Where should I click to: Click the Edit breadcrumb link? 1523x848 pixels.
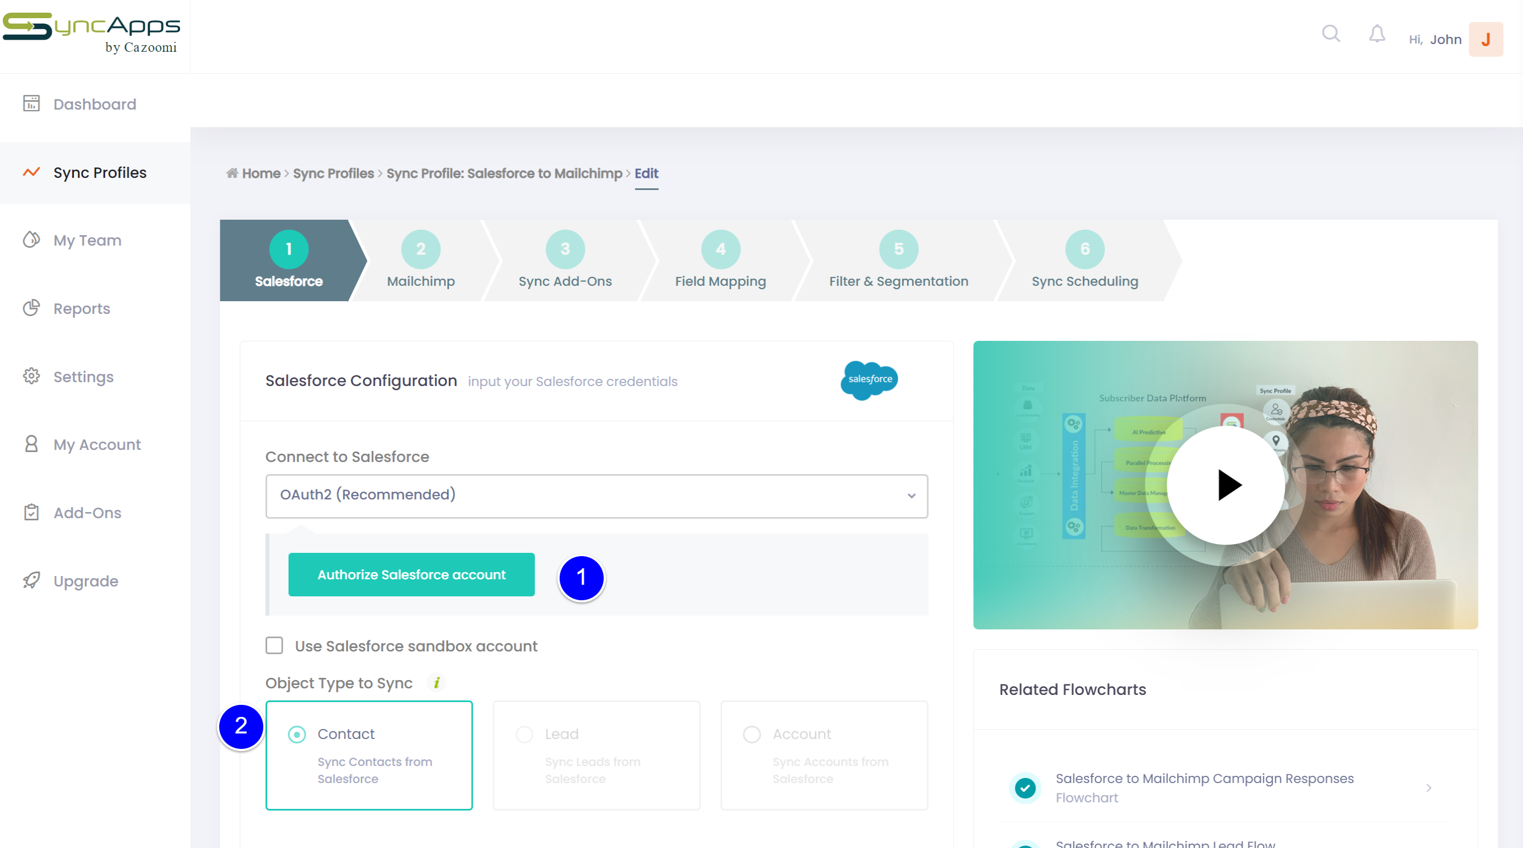point(646,173)
